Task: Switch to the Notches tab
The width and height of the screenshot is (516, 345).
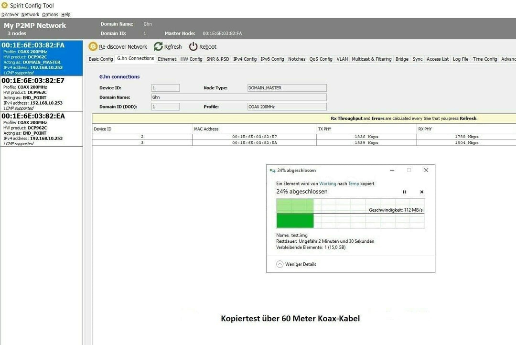Action: 297,59
